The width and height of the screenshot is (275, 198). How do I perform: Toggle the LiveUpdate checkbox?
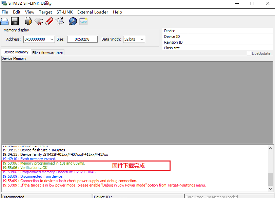249,53
